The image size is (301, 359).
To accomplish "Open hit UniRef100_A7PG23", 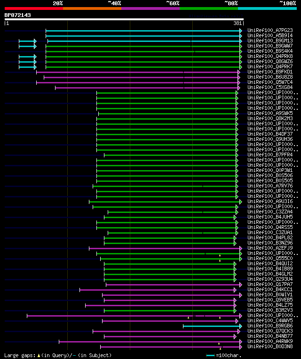I will 270,31.
